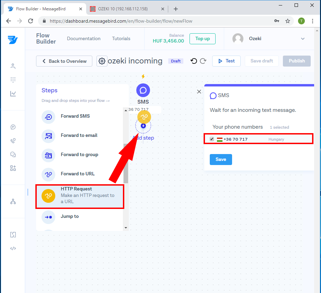Open the apps grid-plus icon in sidebar

coord(13,168)
